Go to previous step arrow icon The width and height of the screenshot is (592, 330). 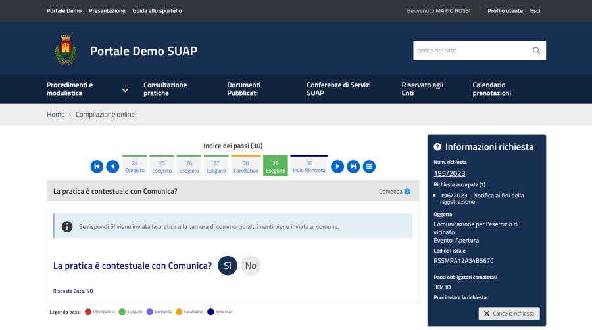(112, 167)
